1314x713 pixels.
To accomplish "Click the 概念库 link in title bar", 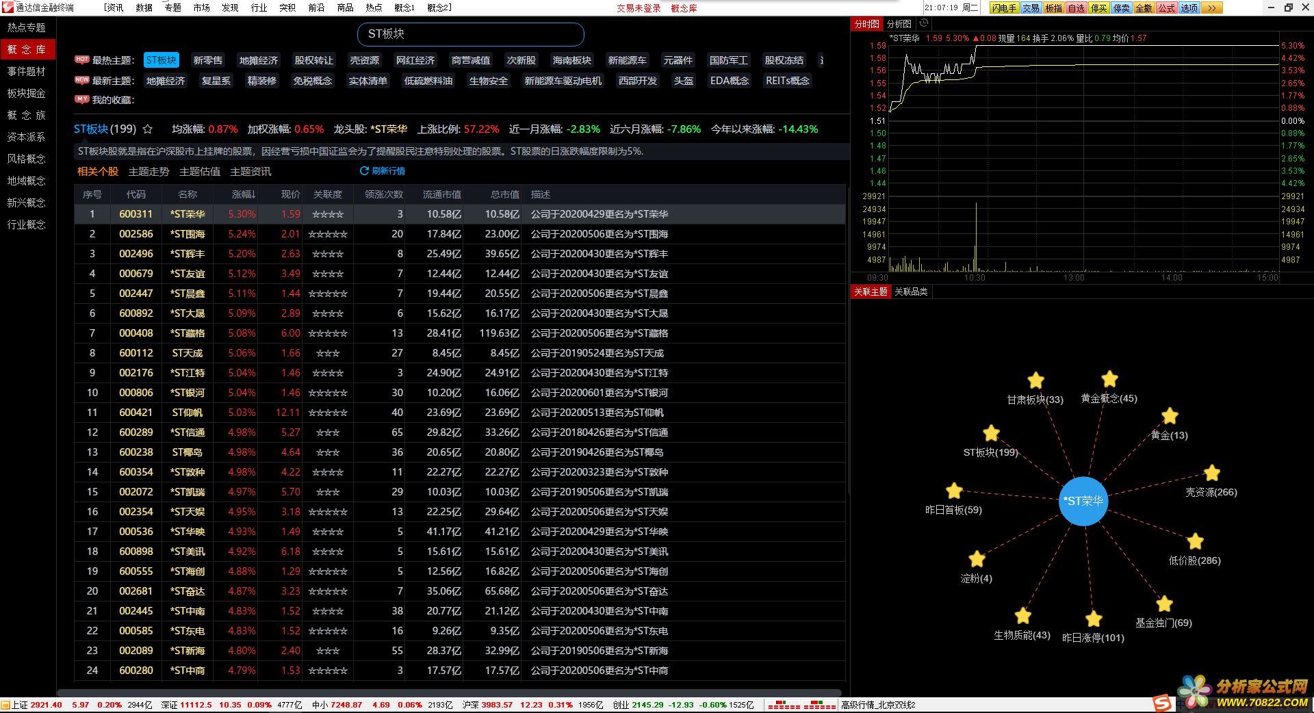I will (684, 8).
